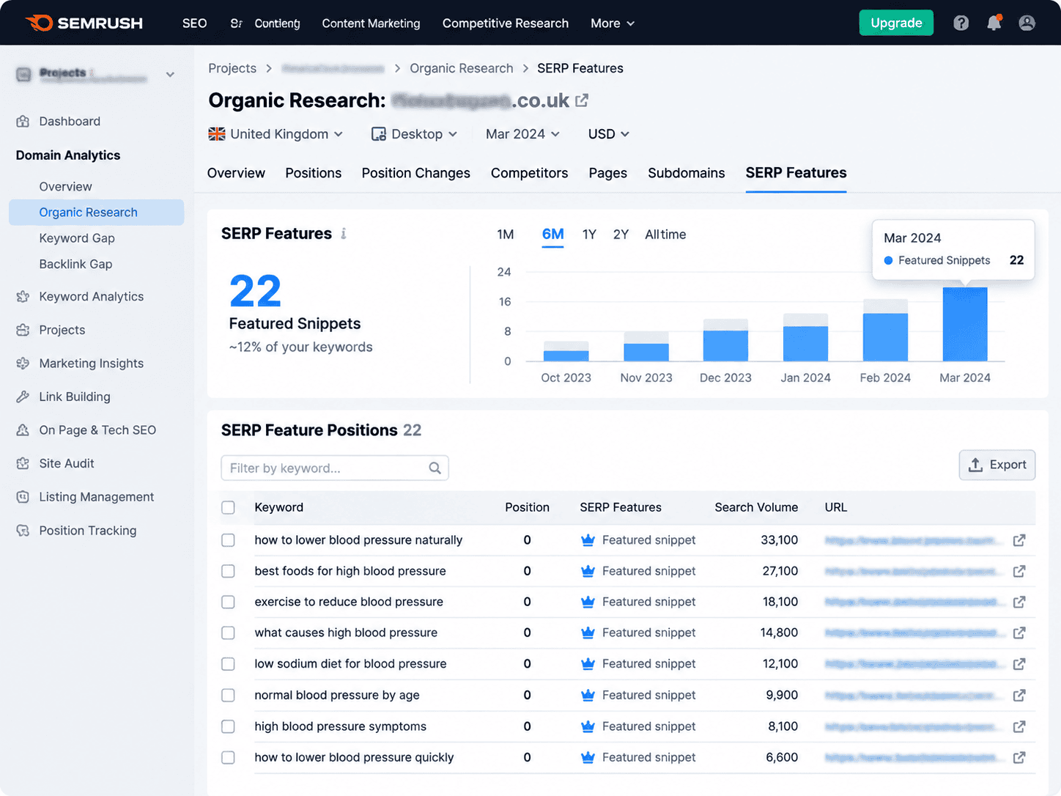
Task: Open the Competitors tab
Action: 529,173
